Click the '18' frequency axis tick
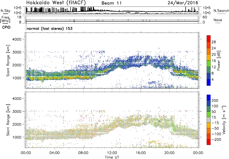Image resolution: width=229 pixels, height=159 pixels. click(19, 17)
